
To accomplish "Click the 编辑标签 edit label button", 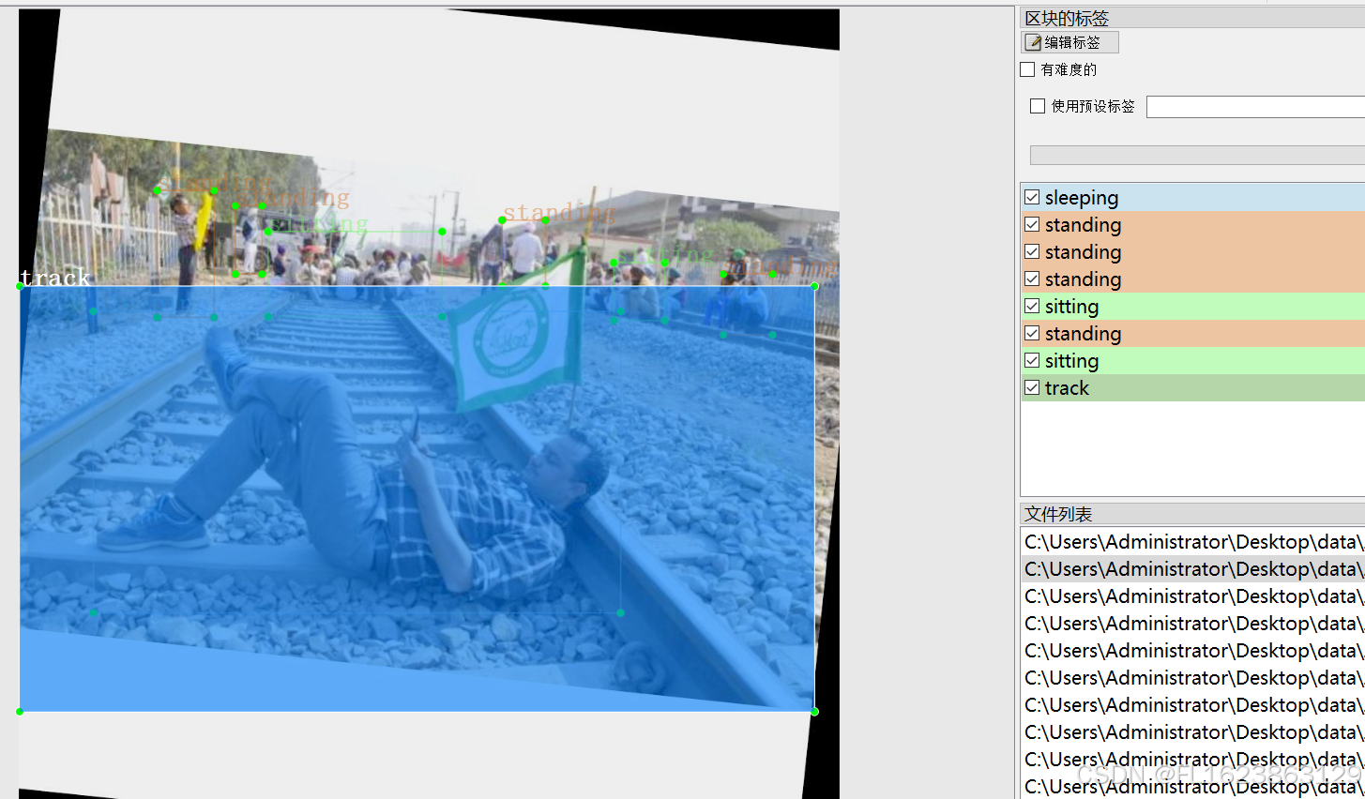I will 1069,42.
